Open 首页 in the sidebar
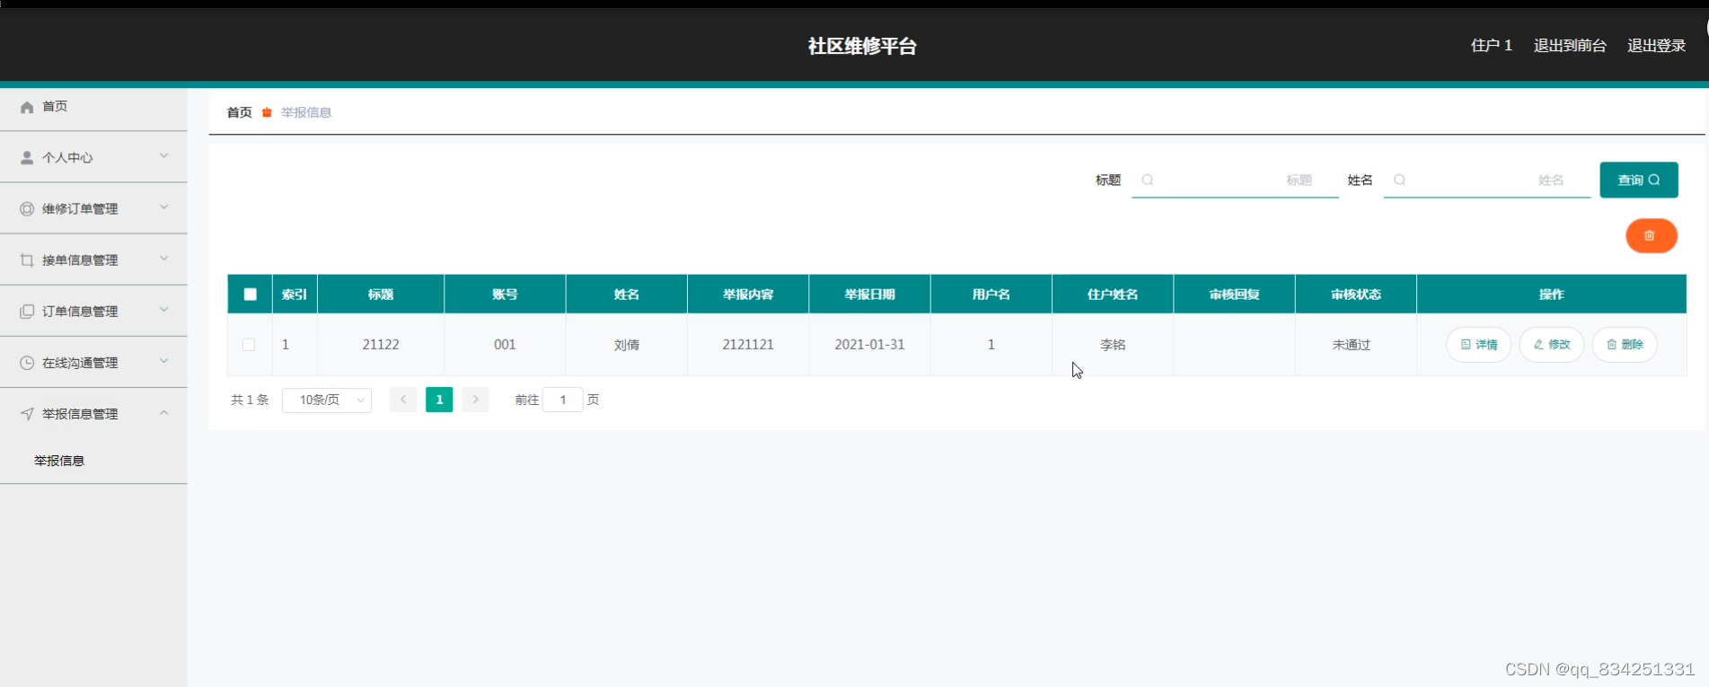The width and height of the screenshot is (1709, 687). [55, 106]
